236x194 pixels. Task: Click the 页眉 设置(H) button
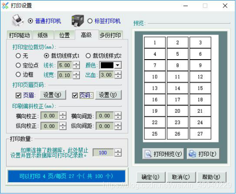tap(52, 95)
